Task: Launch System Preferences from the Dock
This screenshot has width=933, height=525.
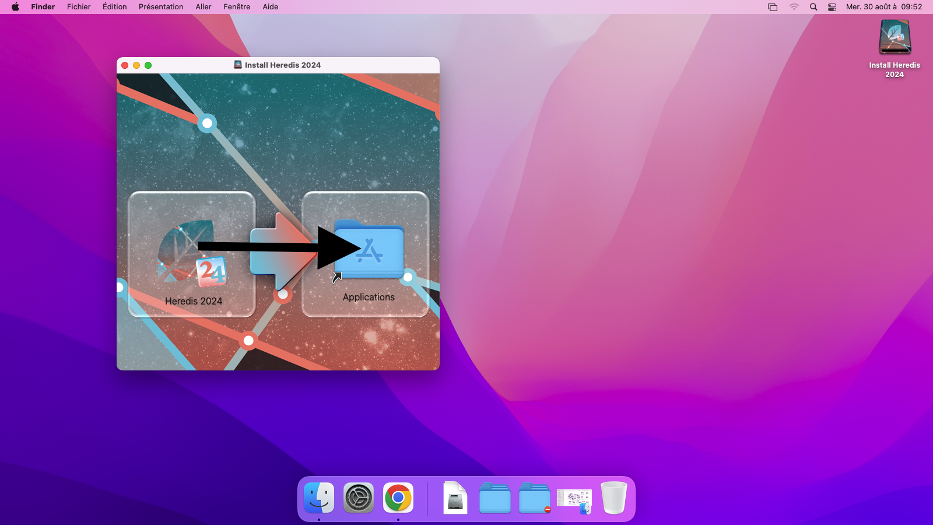Action: click(359, 498)
